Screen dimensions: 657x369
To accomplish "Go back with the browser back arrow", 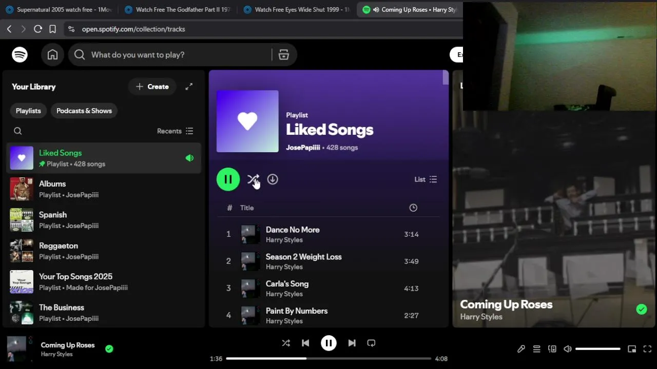I will click(9, 29).
